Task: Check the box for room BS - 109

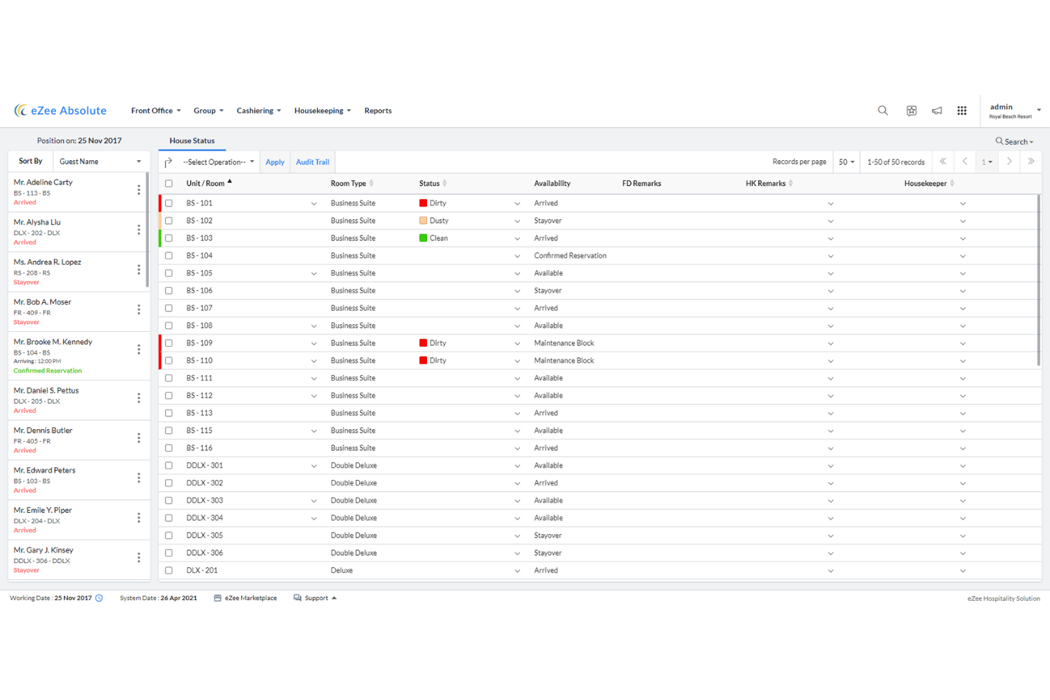Action: [169, 343]
